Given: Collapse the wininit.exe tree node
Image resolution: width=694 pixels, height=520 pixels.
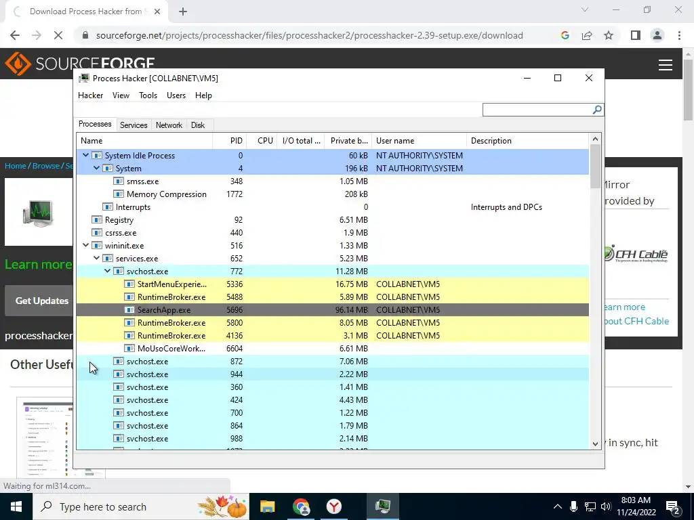Looking at the screenshot, I should 86,245.
